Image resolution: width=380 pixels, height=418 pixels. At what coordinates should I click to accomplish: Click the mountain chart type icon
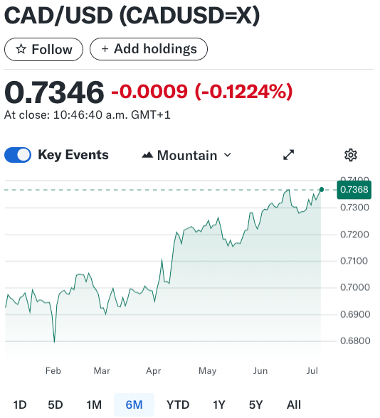coord(147,155)
